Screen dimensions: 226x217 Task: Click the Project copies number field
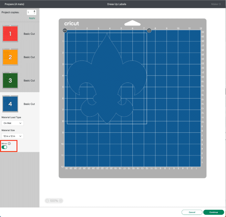[29, 12]
